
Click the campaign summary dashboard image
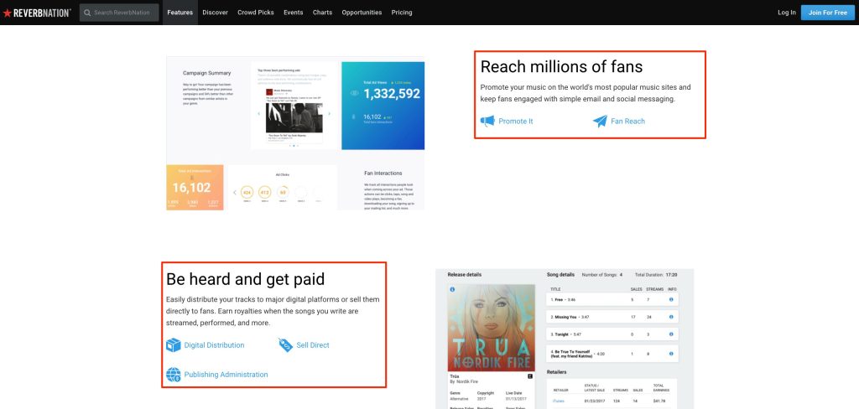[295, 133]
